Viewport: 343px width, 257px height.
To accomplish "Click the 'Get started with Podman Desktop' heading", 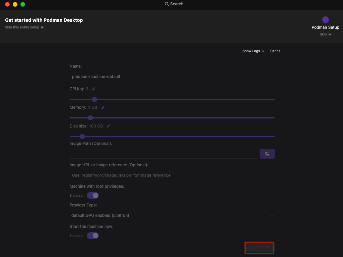I will pyautogui.click(x=44, y=20).
